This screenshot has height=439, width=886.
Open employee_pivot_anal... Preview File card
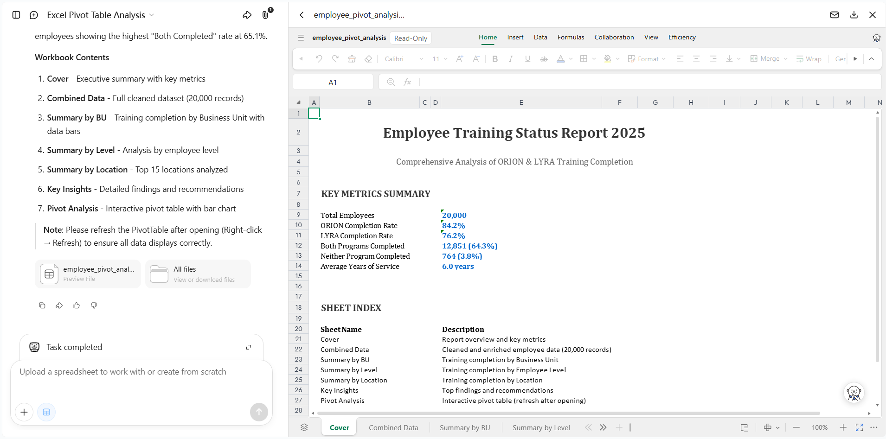click(x=88, y=274)
